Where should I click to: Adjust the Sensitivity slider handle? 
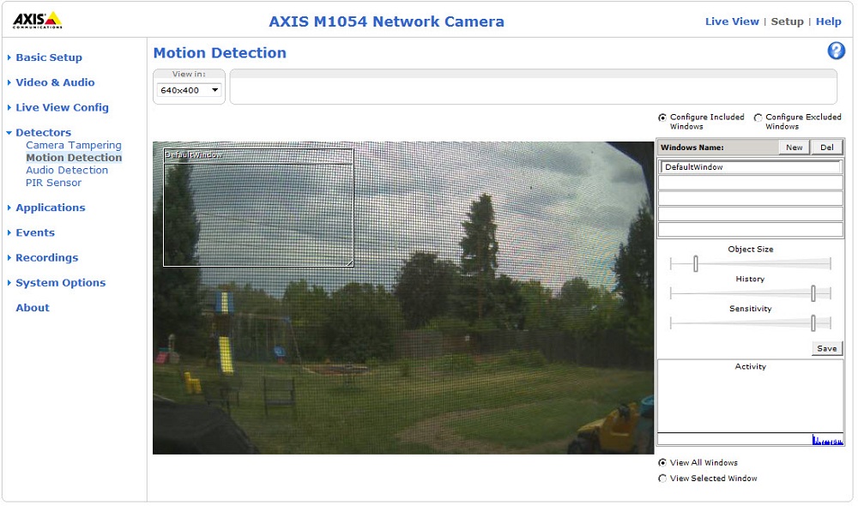(x=813, y=323)
